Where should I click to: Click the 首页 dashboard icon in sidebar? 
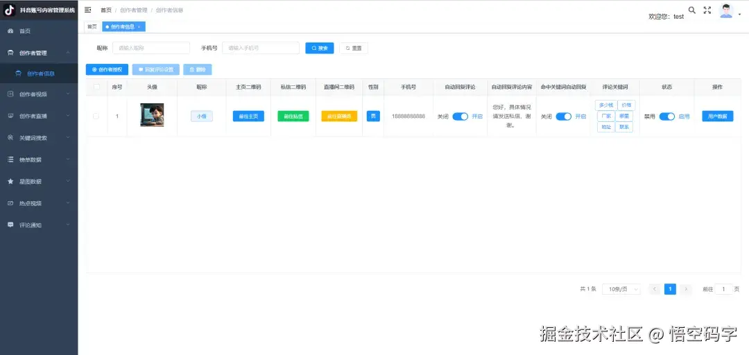click(10, 31)
